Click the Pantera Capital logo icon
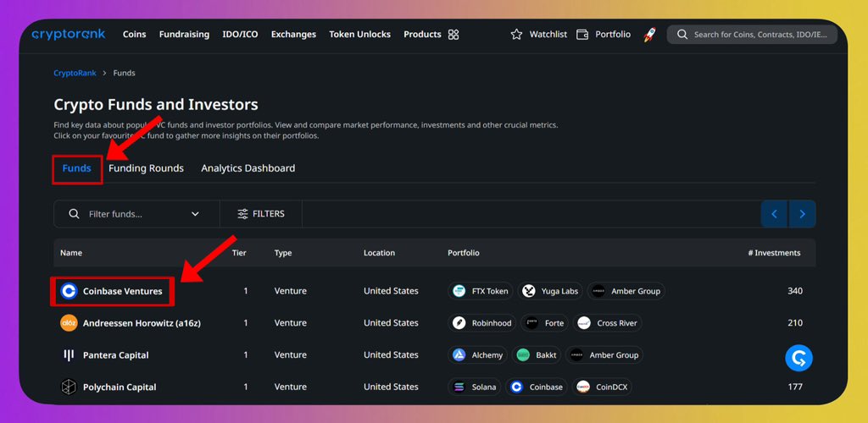 [69, 355]
